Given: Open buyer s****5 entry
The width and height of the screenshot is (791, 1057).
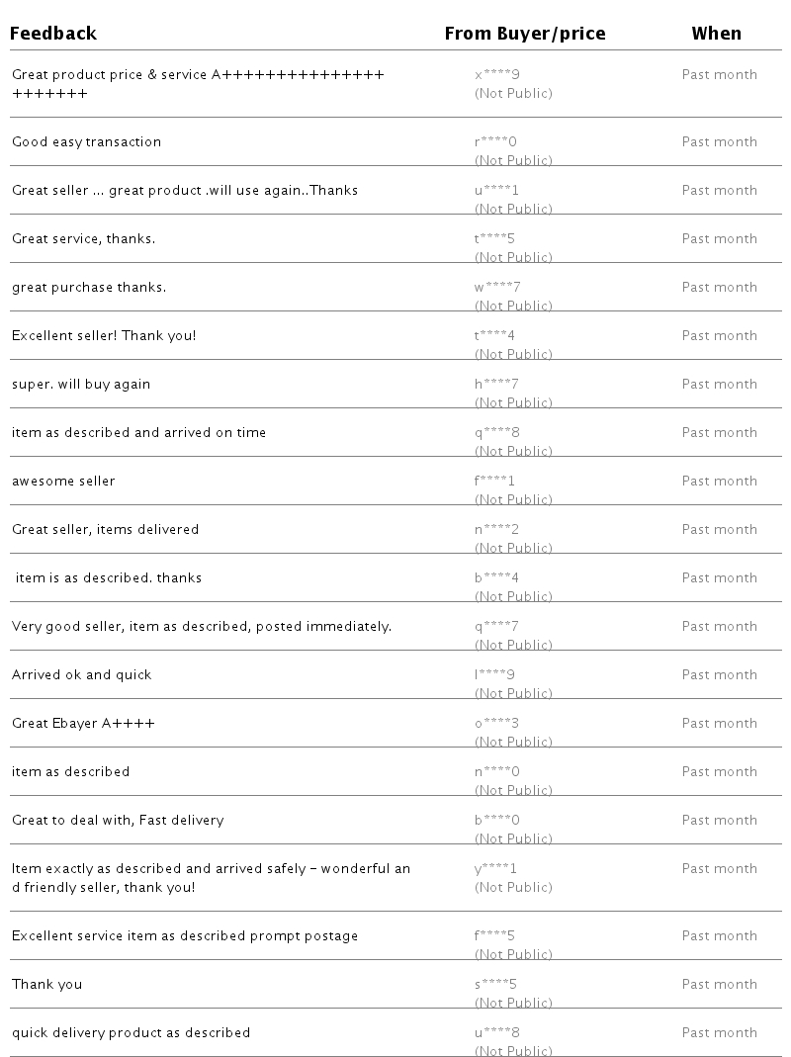Looking at the screenshot, I should [x=495, y=984].
